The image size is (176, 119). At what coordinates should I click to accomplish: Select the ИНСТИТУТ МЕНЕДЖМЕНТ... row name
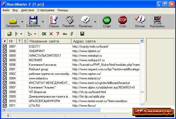(x=49, y=83)
